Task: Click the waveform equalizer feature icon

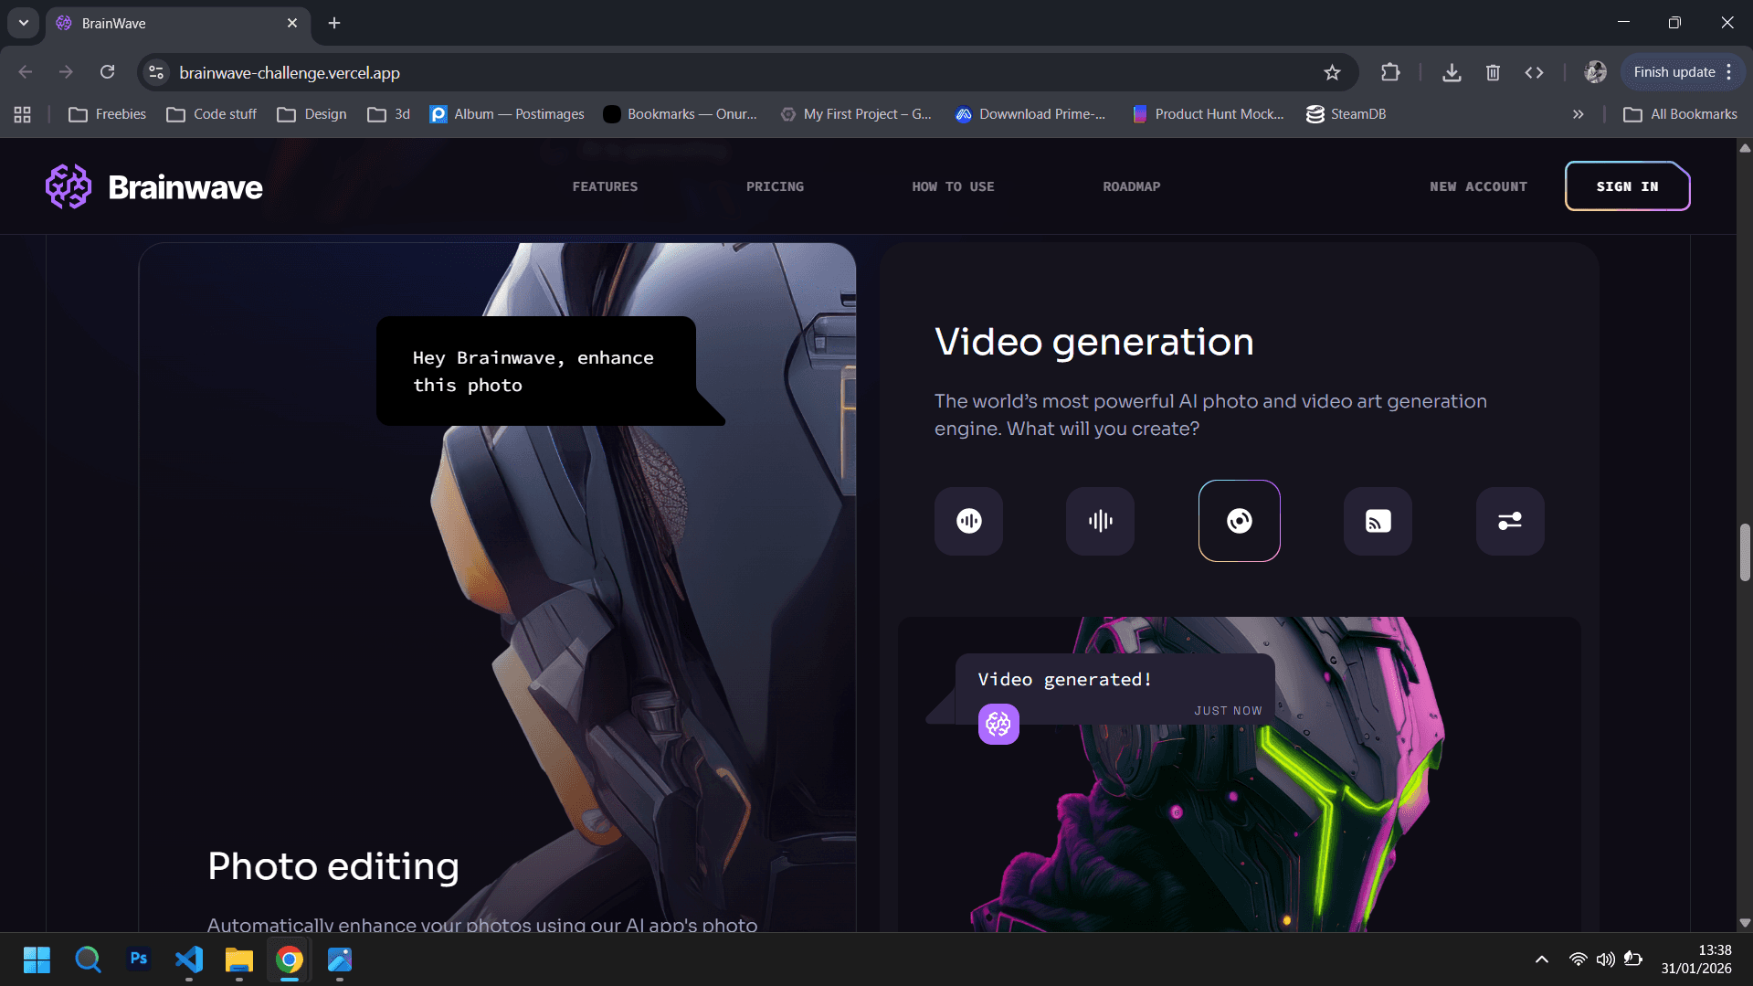Action: pyautogui.click(x=1099, y=521)
